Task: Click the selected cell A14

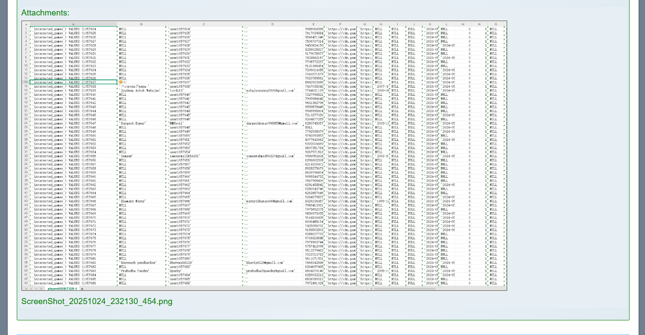Action: tap(73, 82)
